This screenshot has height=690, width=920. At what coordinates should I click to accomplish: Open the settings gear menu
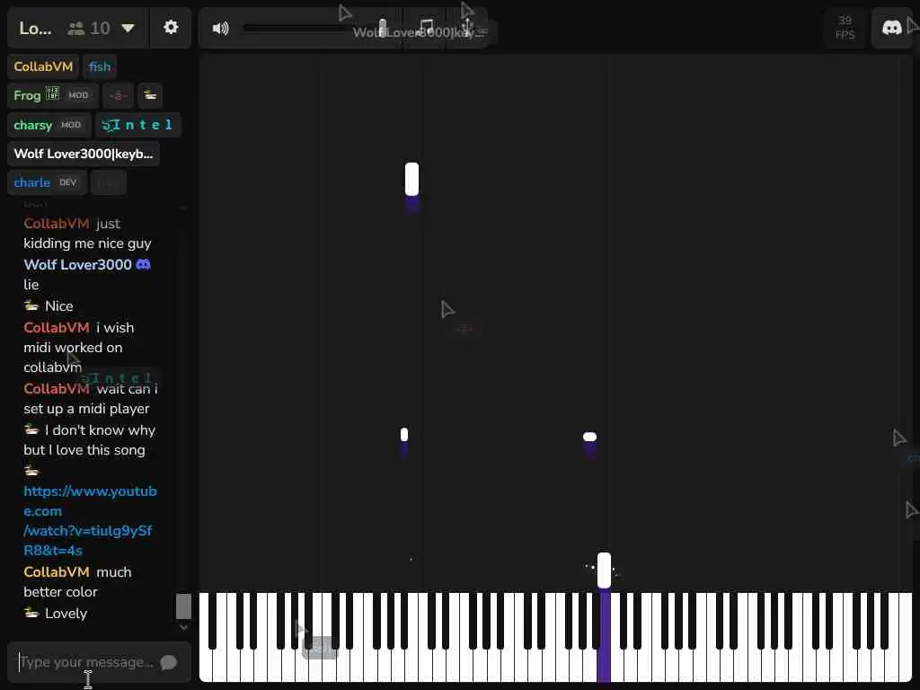click(x=171, y=28)
